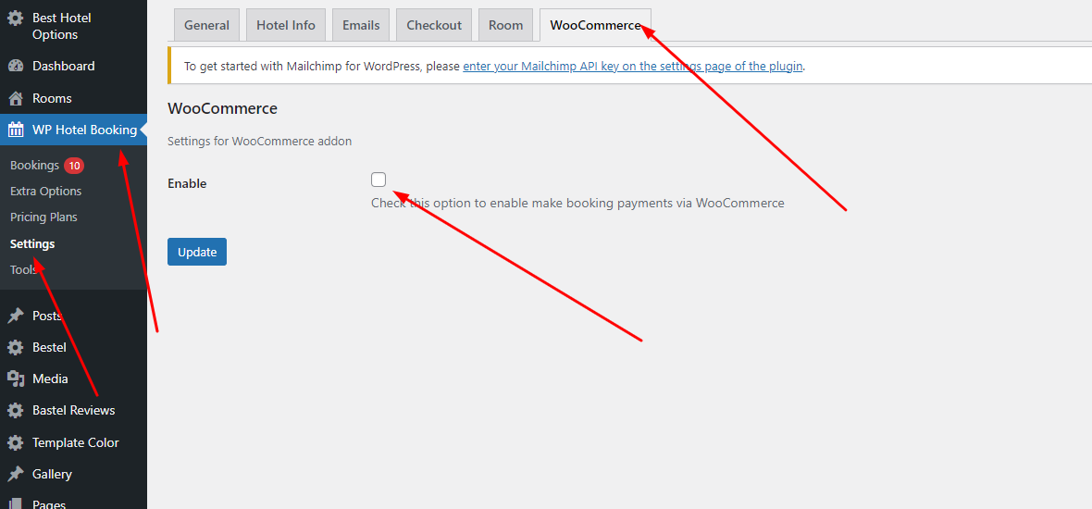Click the WooCommerce section heading
The image size is (1092, 509).
pos(223,108)
